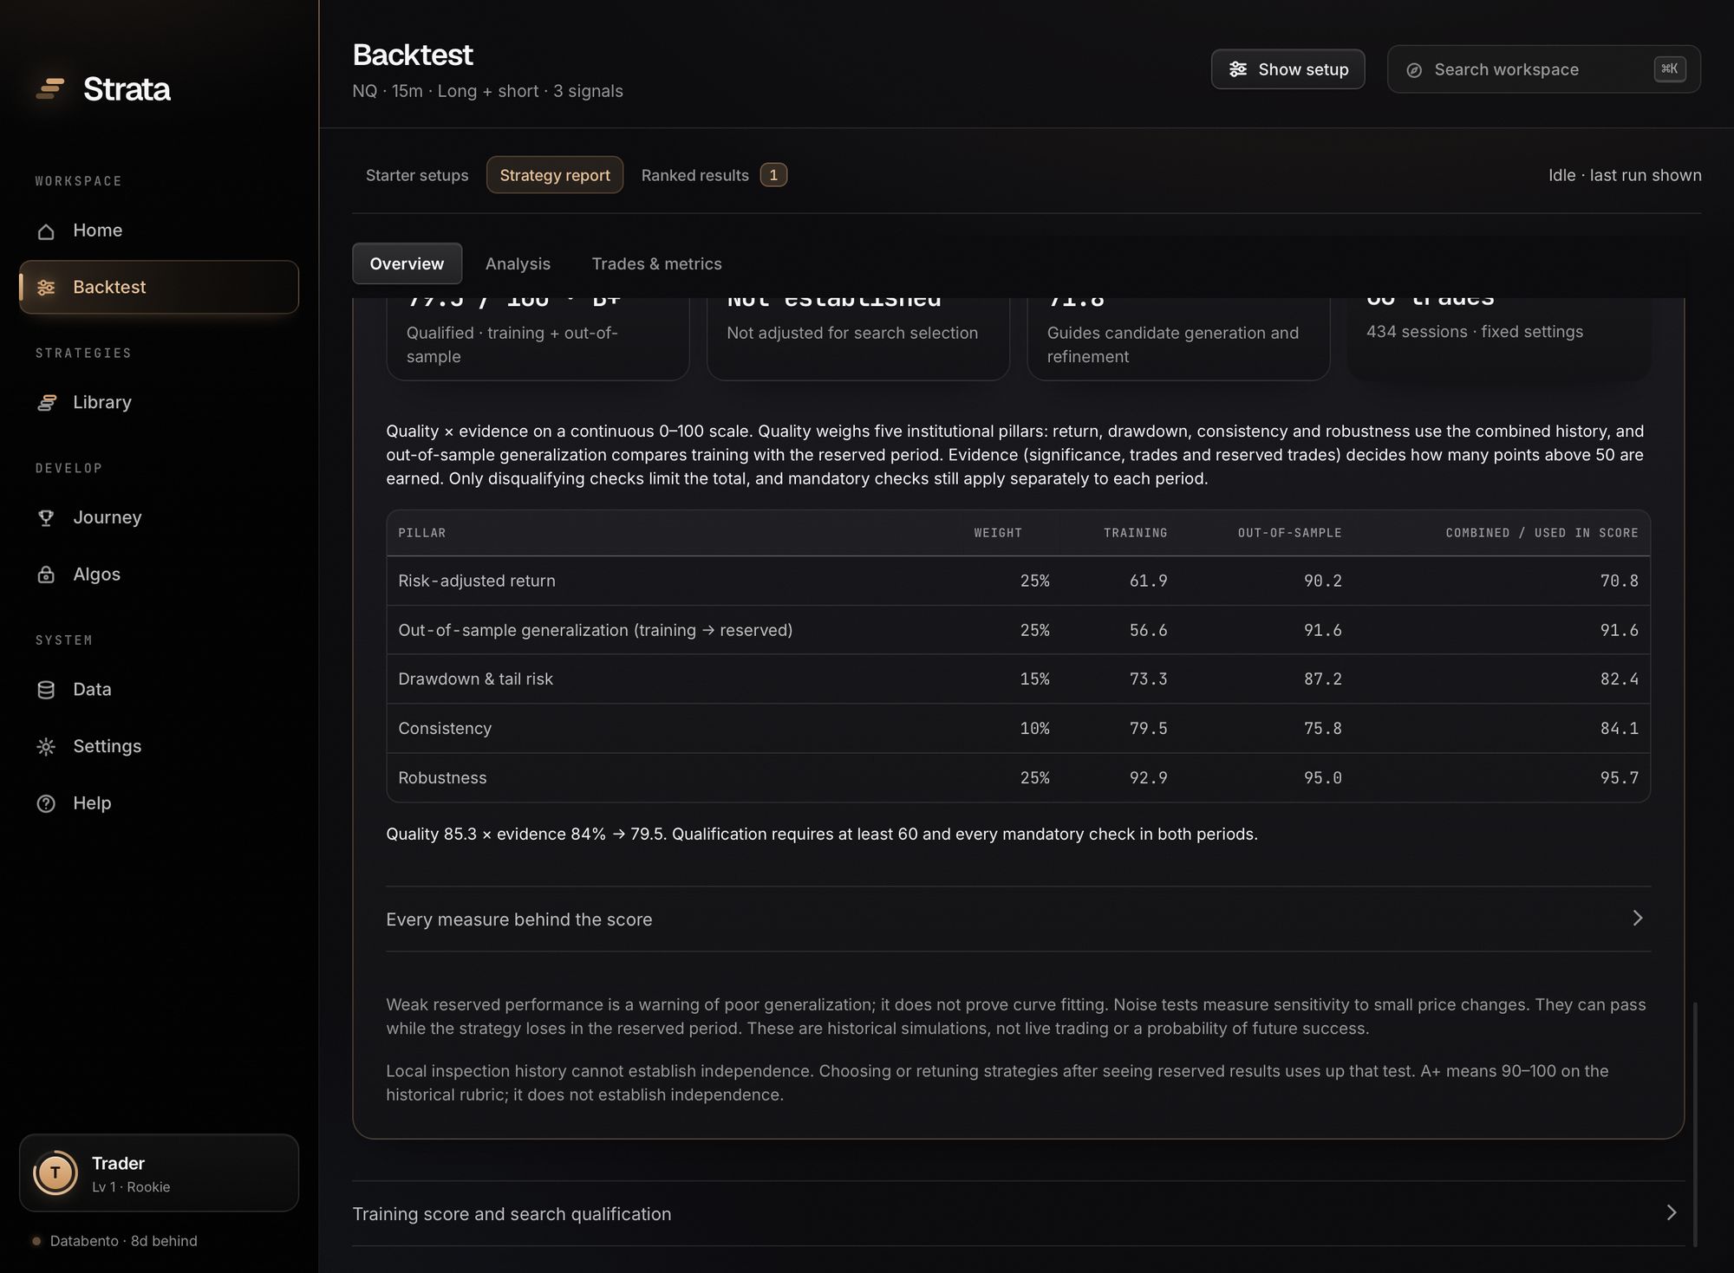Open the Ranked results tab

pyautogui.click(x=714, y=175)
